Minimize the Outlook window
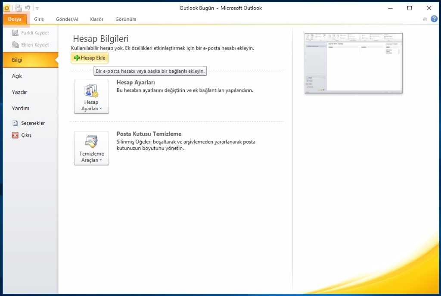This screenshot has width=441, height=296. click(x=390, y=8)
